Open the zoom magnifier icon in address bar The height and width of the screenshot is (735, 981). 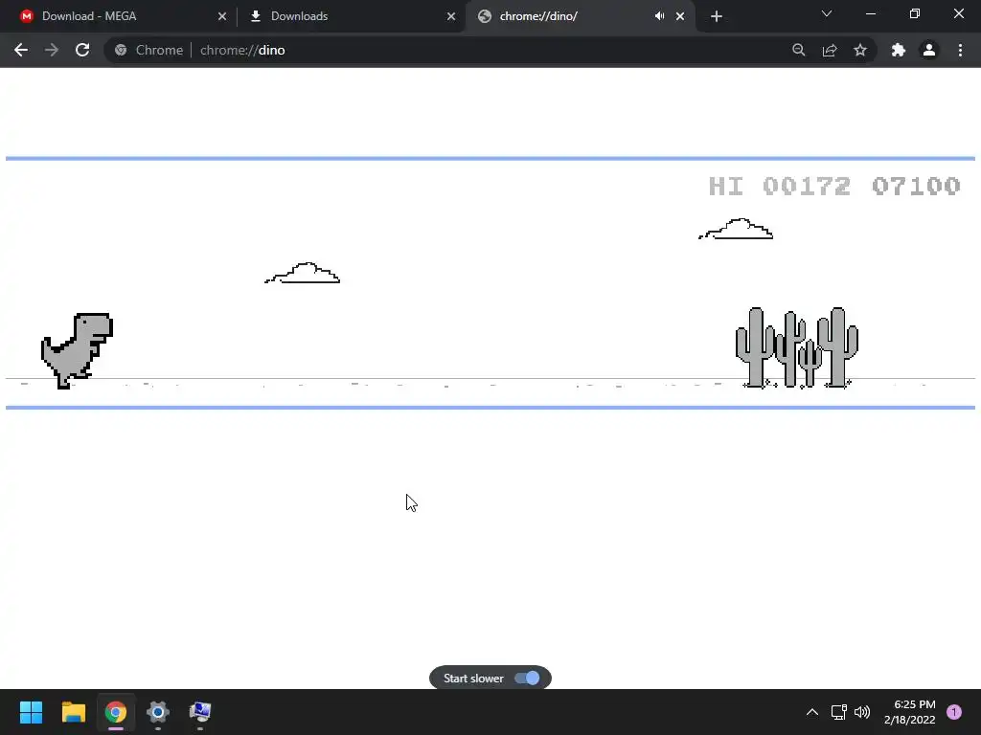[x=798, y=50]
